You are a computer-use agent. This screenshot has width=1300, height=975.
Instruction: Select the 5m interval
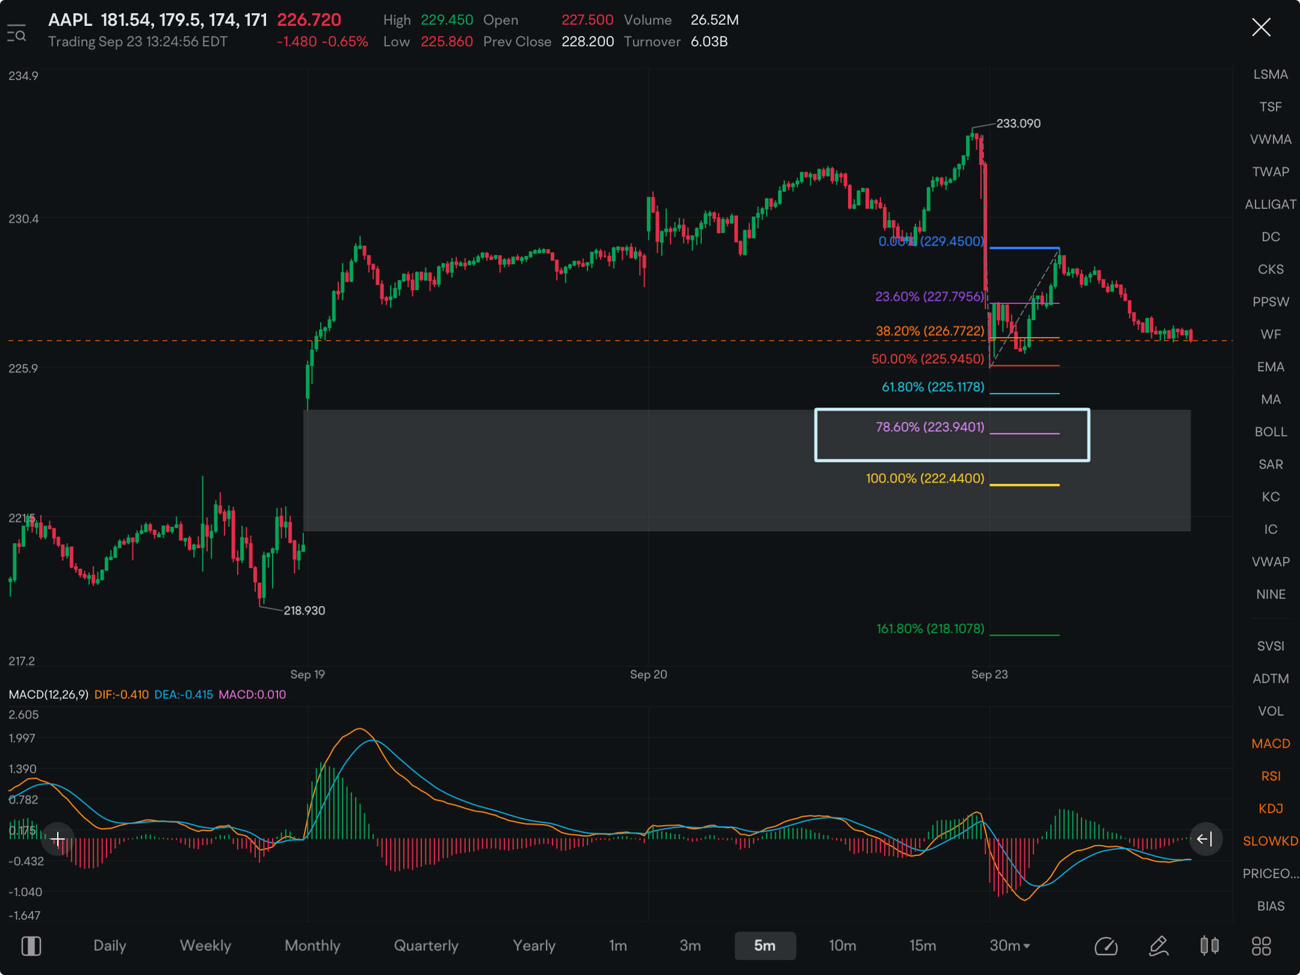[765, 946]
